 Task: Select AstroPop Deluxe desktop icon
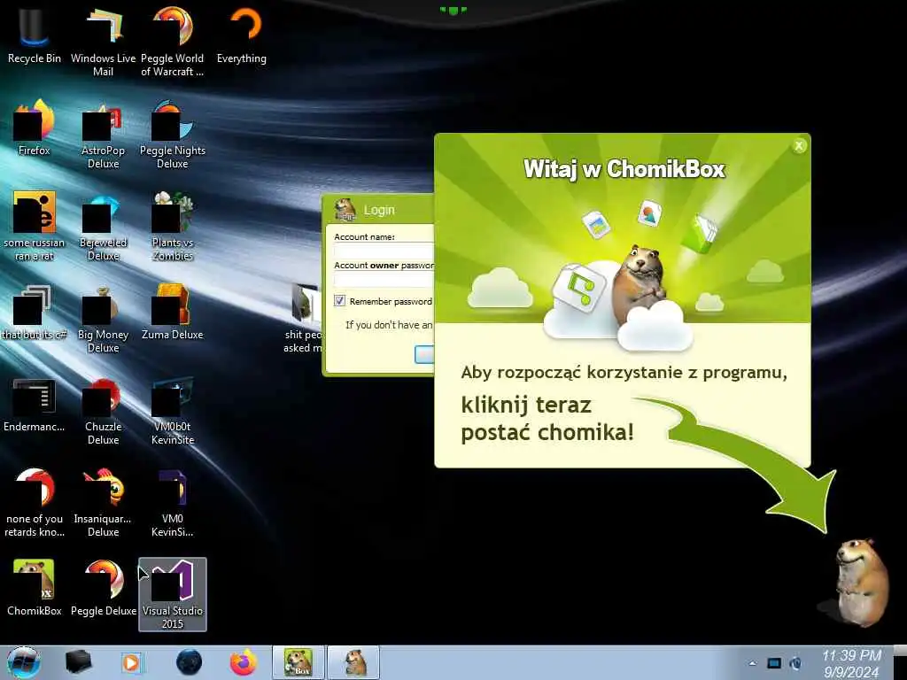coord(103,135)
